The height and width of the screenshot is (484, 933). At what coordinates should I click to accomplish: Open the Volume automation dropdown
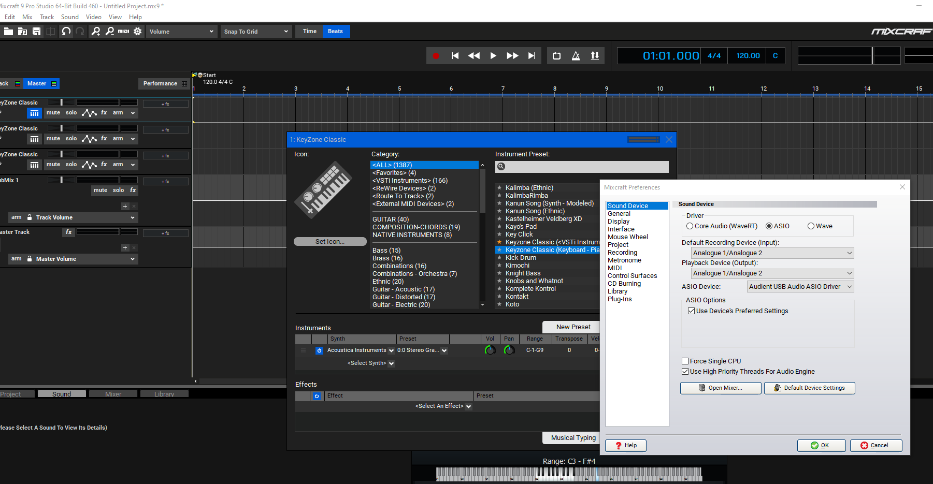(181, 32)
